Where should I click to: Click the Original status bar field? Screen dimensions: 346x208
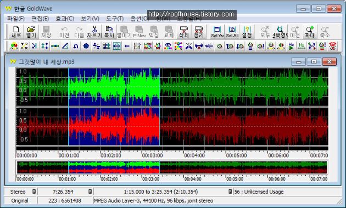[x=20, y=200]
